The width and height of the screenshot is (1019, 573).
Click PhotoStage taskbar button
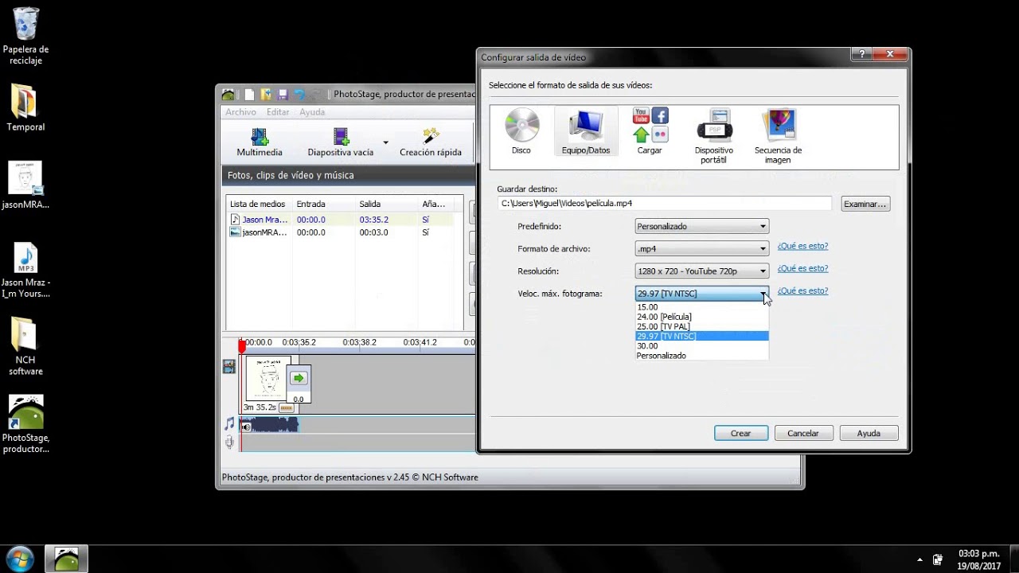(66, 559)
